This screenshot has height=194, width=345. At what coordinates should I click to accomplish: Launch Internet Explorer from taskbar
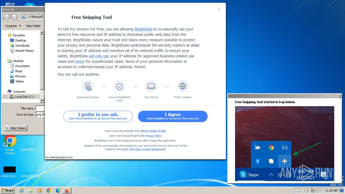coord(21,190)
